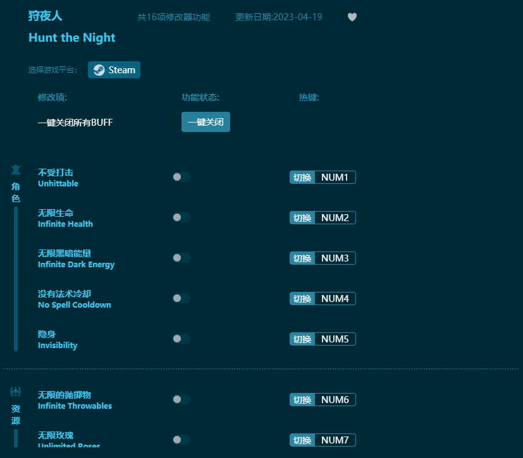The width and height of the screenshot is (523, 458).
Task: Click the heart favorite icon
Action: coord(352,17)
